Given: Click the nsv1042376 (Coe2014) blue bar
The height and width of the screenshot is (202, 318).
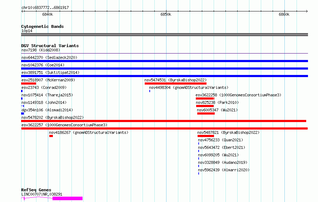Looking at the screenshot, I should tap(164, 69).
